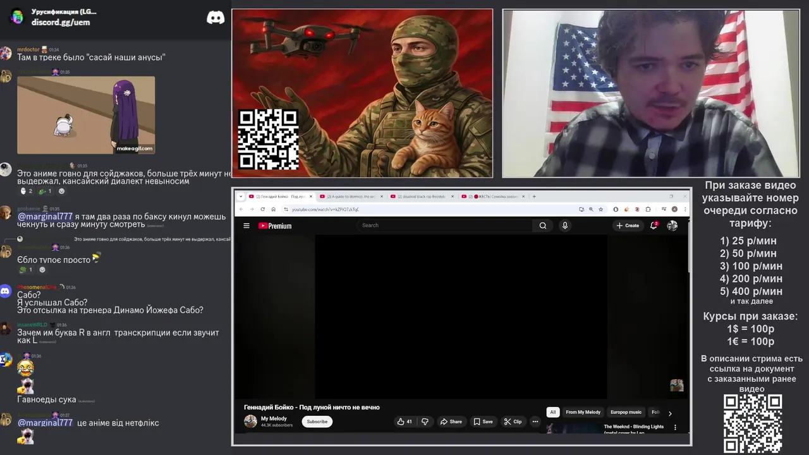This screenshot has height=455, width=809.
Task: Go back in the browser
Action: (242, 209)
